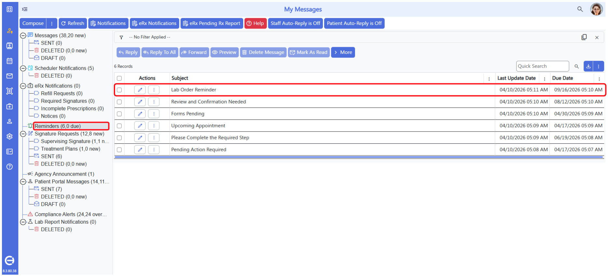Screen dimensions: 608x276
Task: Check Please Complete the Required Step checkbox
Action: (x=119, y=138)
